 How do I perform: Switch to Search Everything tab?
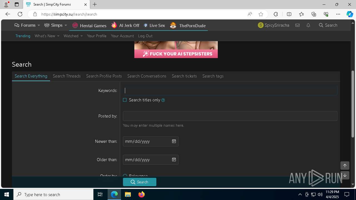[31, 76]
